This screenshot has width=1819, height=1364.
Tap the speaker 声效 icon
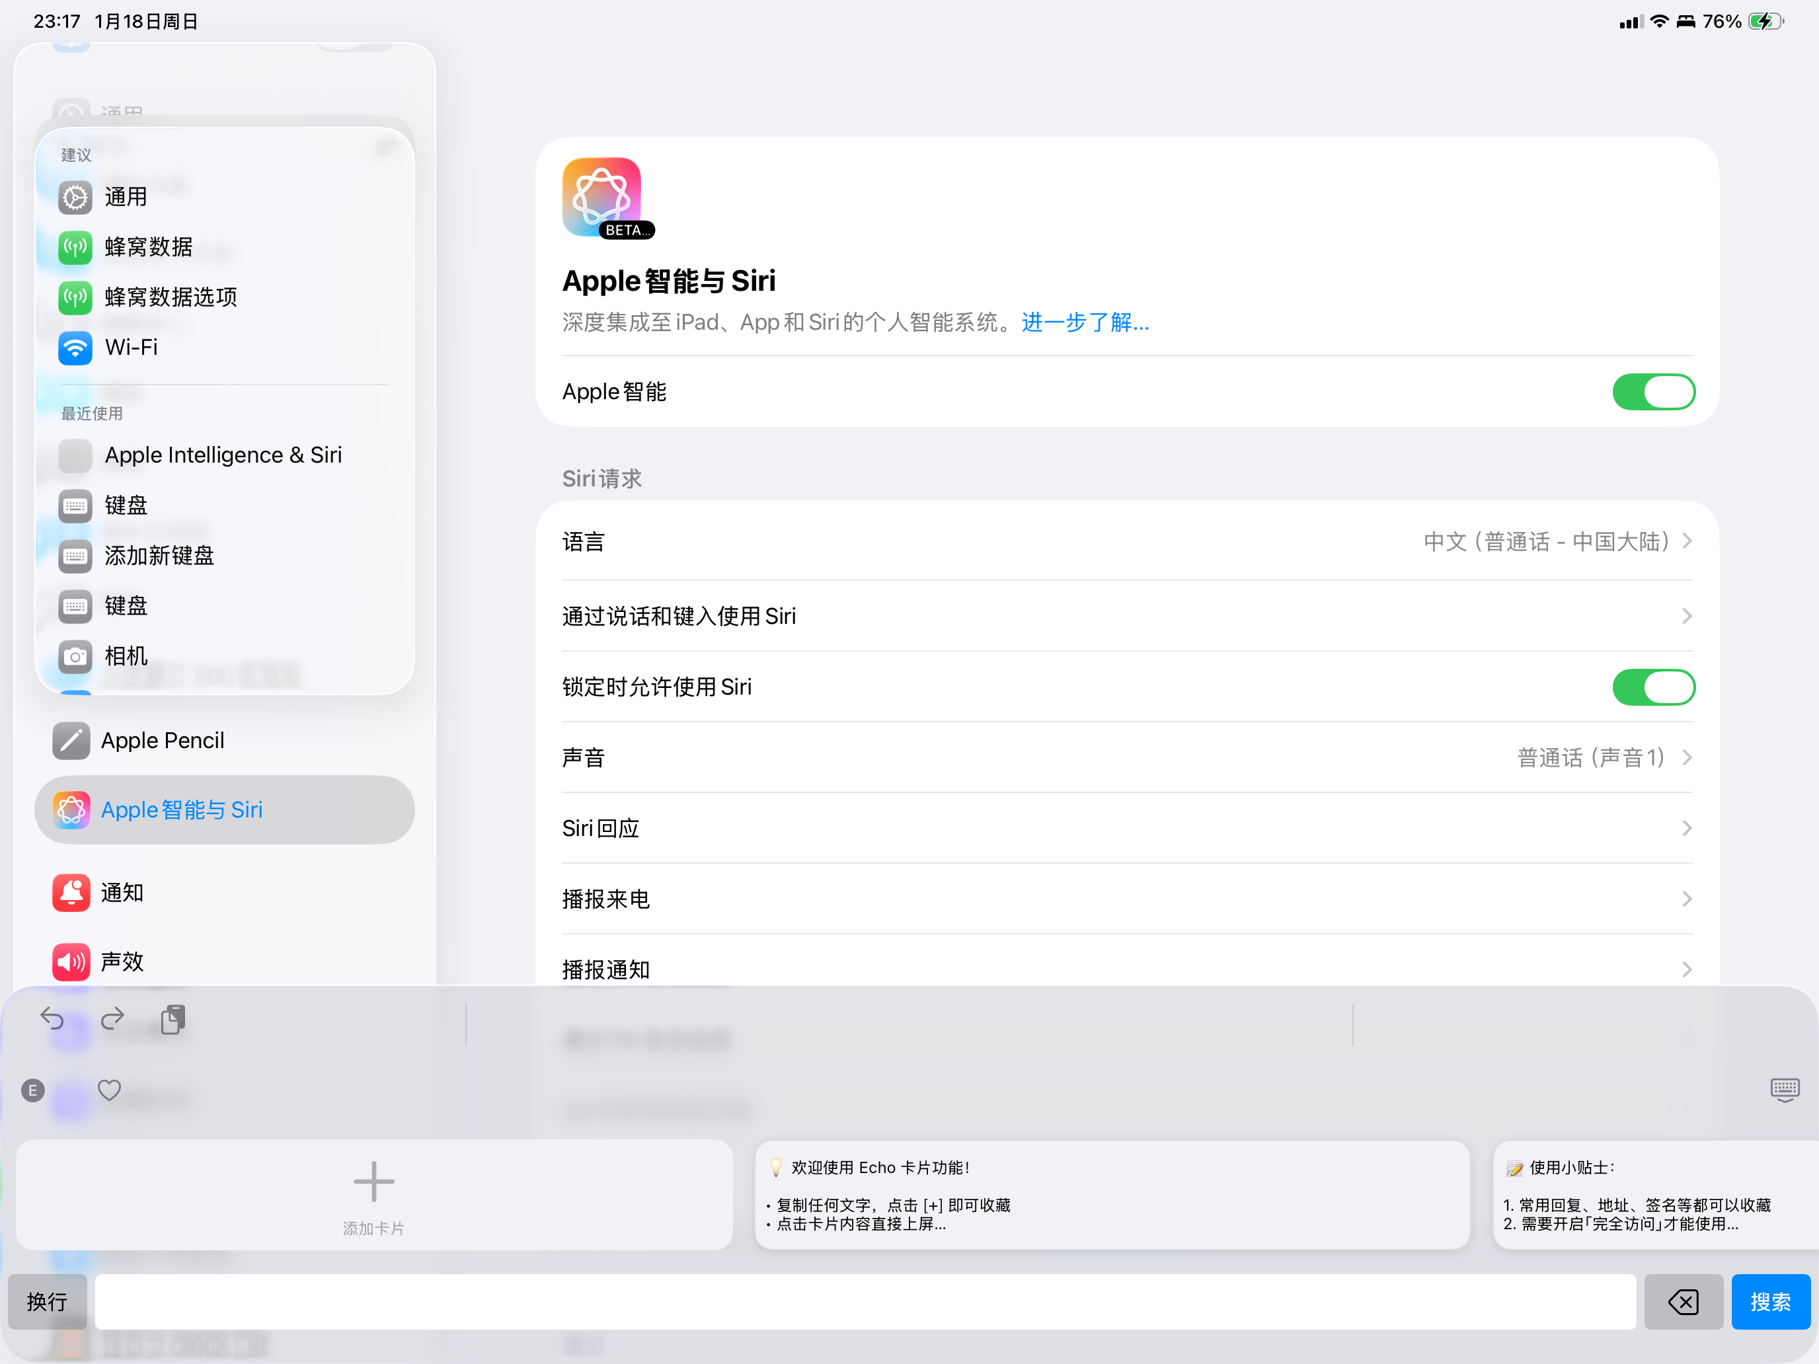pyautogui.click(x=71, y=962)
